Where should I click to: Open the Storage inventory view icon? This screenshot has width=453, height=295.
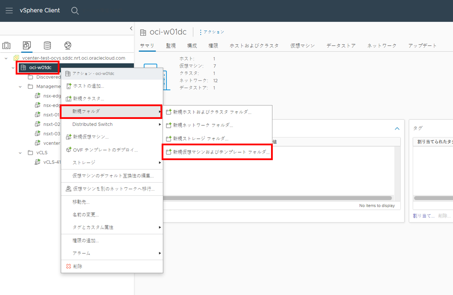[x=47, y=45]
